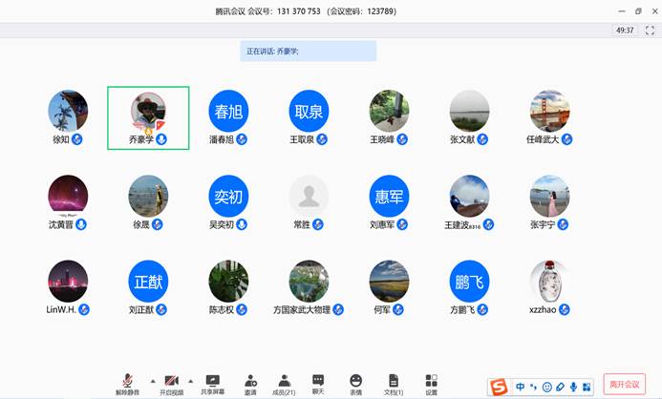662x399 pixels.
Task: Click the microphone icon beside xzzhao
Action: point(566,310)
